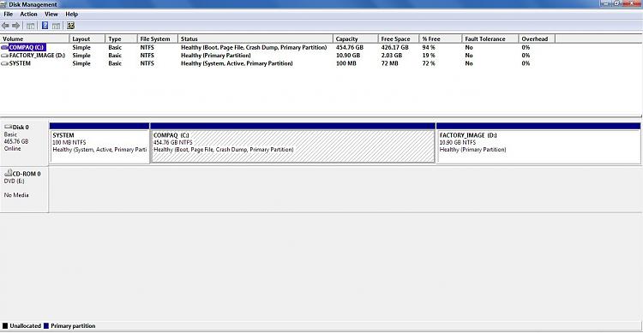
Task: Click the Back arrow toolbar icon
Action: tap(5, 26)
